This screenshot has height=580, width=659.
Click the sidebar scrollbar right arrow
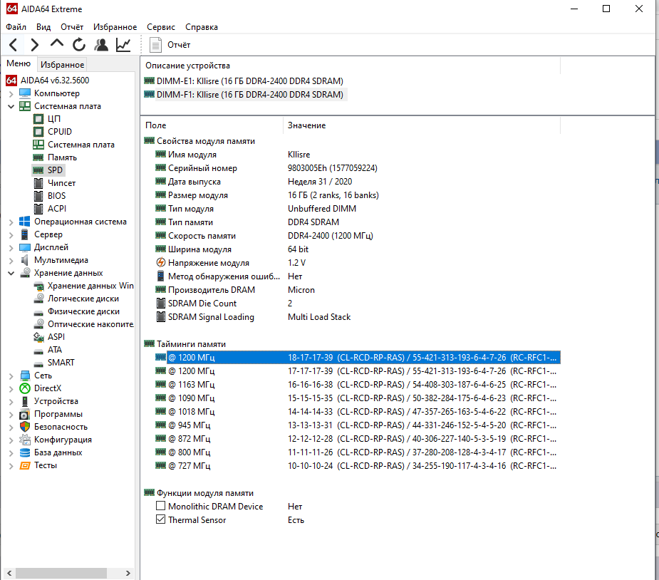pos(128,573)
